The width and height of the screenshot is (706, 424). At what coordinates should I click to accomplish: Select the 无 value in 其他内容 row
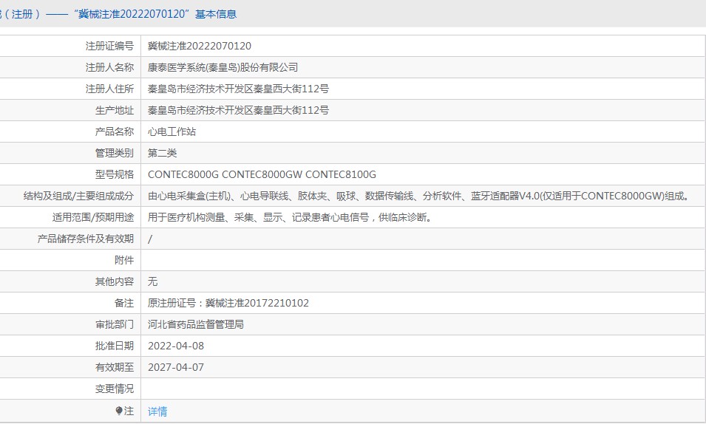click(x=152, y=281)
